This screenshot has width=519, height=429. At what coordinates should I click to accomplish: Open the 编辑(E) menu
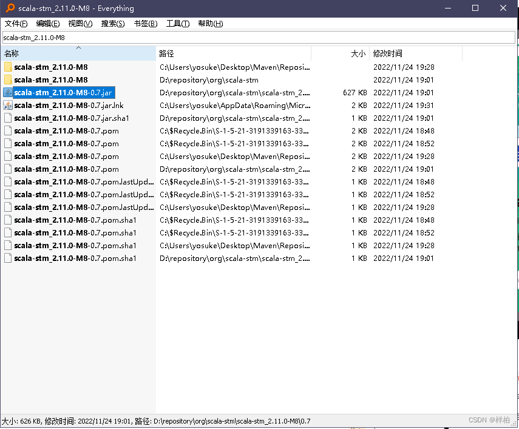48,24
